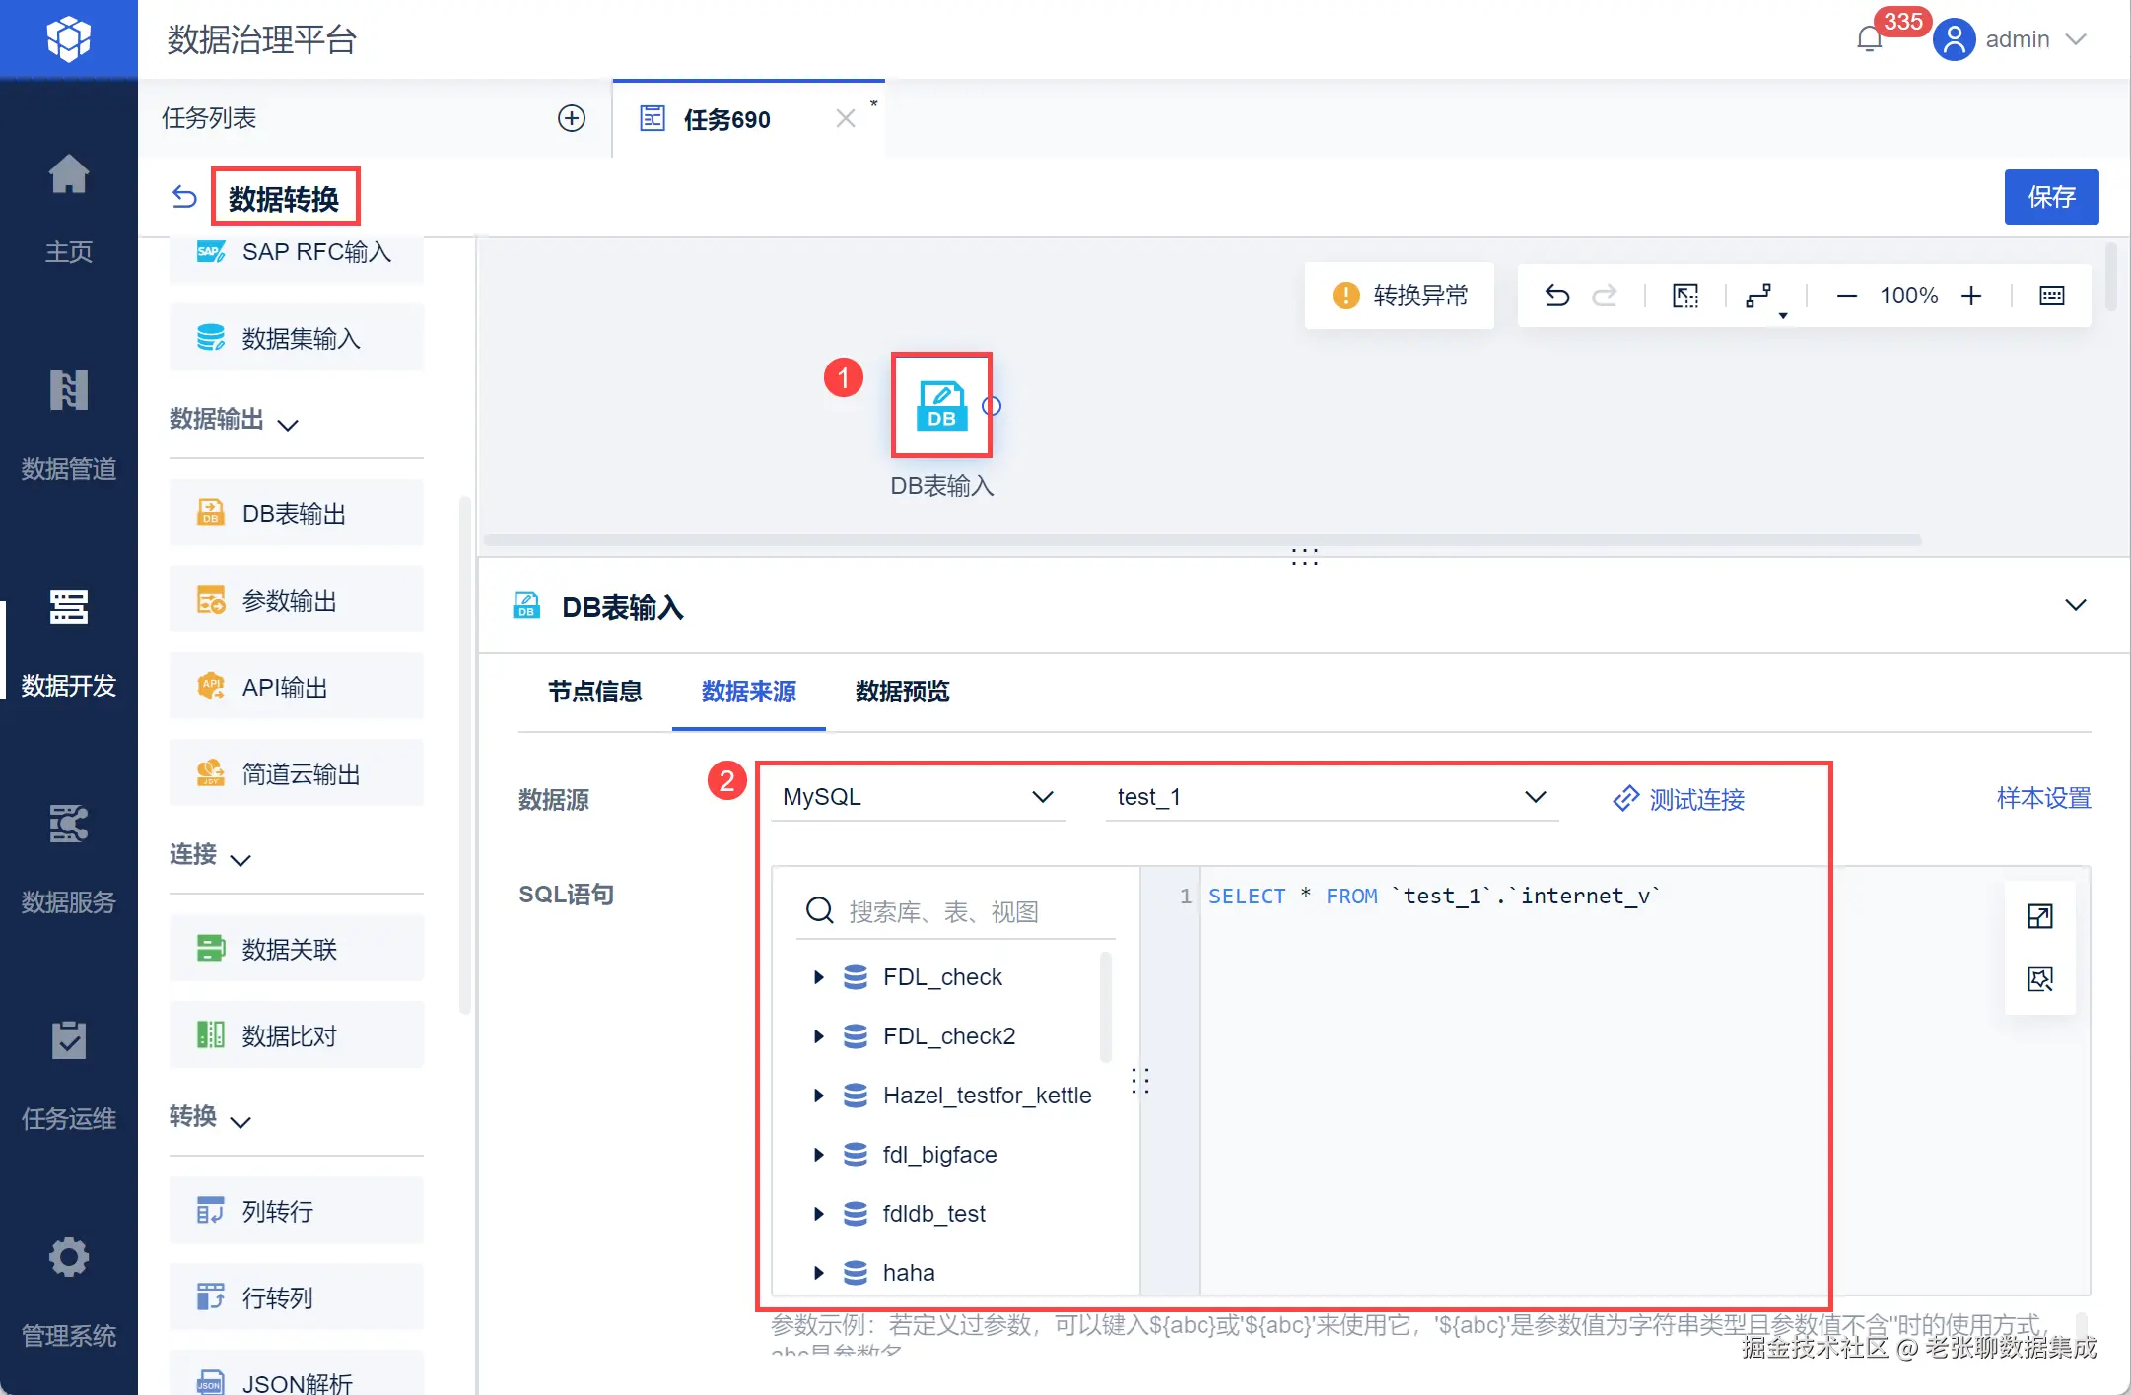Switch to the 任务690 tab

[727, 119]
